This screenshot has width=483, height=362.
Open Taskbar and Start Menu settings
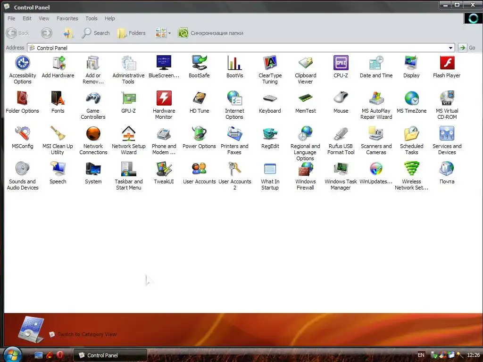pyautogui.click(x=128, y=176)
